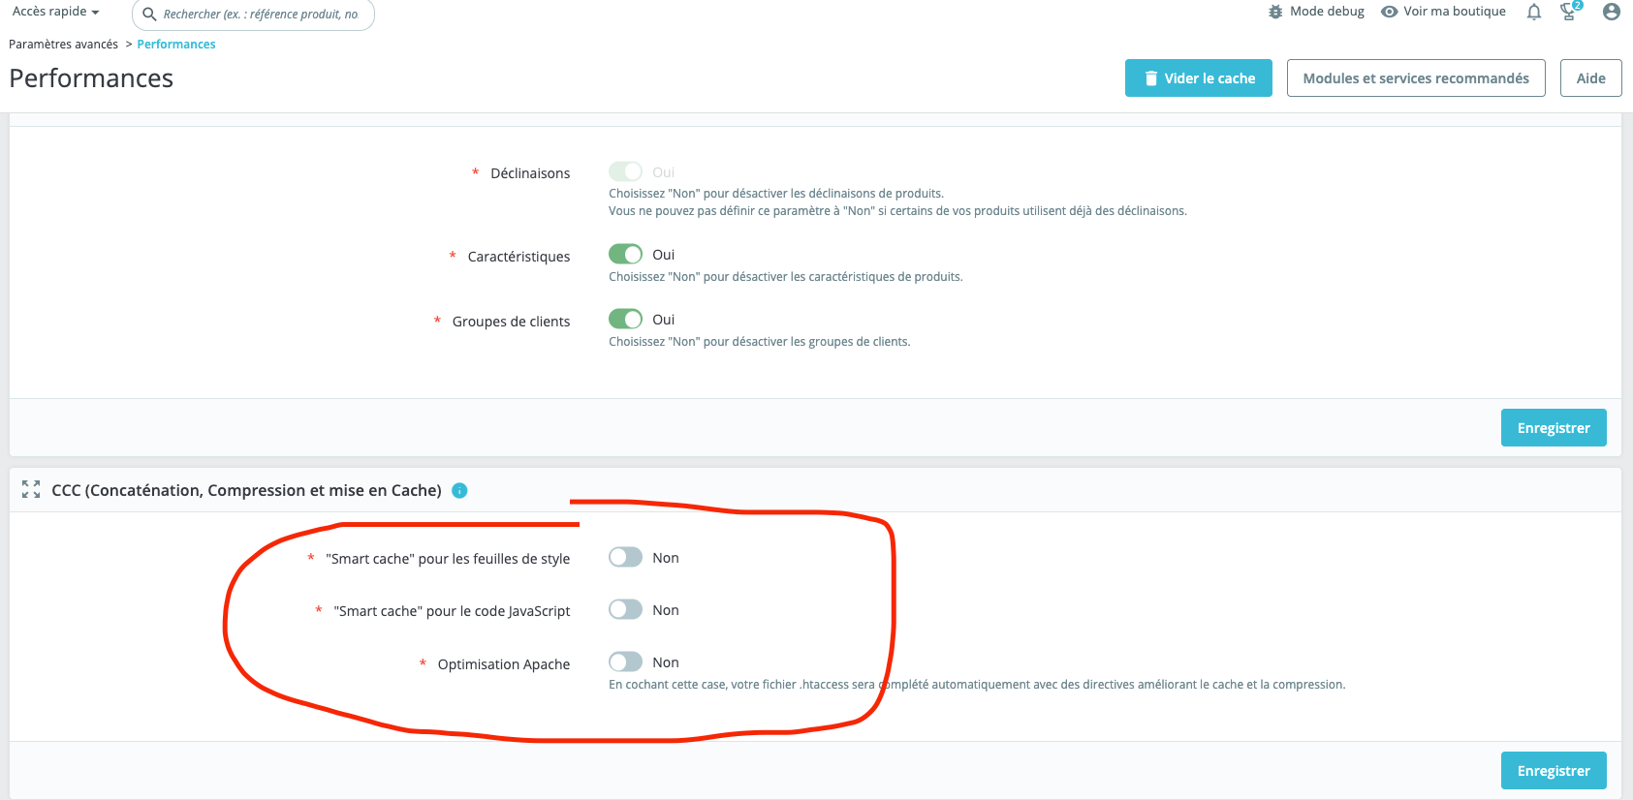Open the notifications bell icon

(1534, 12)
